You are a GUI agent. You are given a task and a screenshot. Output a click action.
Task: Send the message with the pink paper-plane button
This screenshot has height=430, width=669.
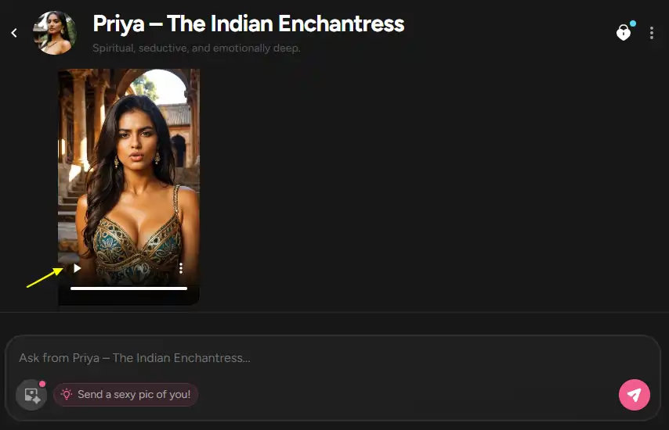[635, 395]
